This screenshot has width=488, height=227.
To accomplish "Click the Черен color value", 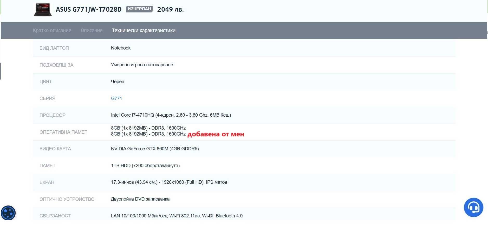I will pyautogui.click(x=118, y=82).
